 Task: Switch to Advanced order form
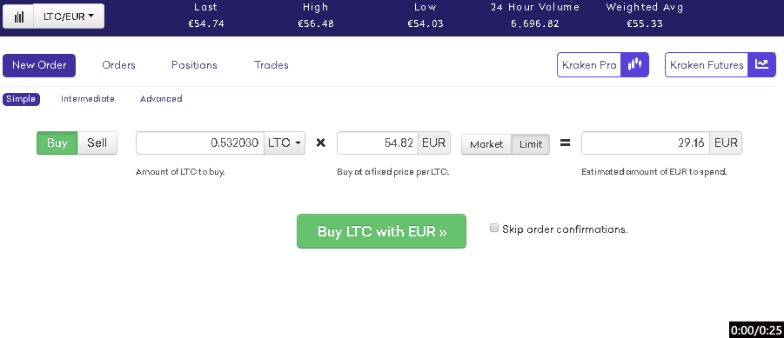161,99
